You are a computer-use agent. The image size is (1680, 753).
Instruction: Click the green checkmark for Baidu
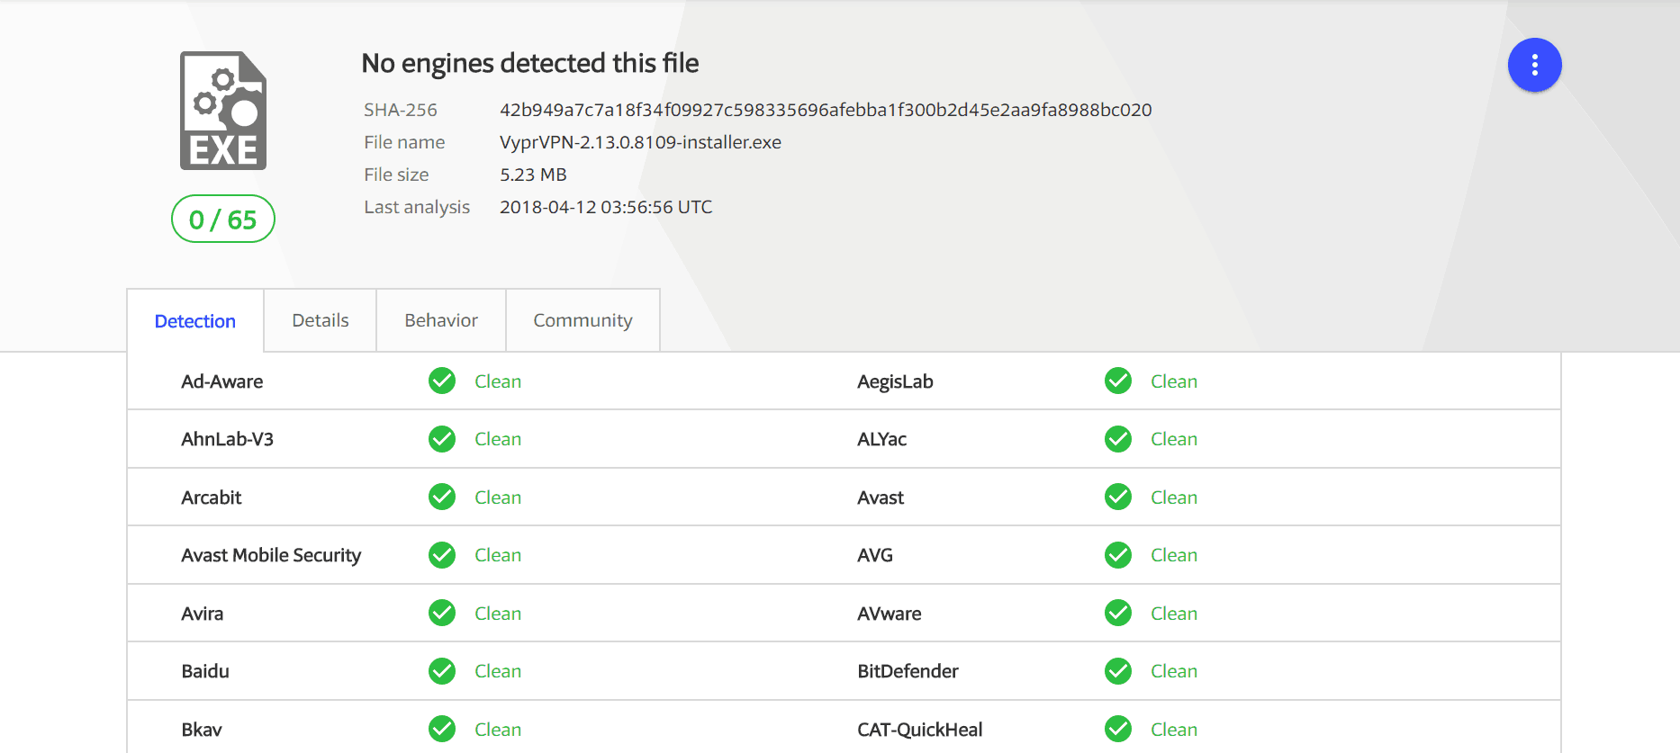point(442,671)
